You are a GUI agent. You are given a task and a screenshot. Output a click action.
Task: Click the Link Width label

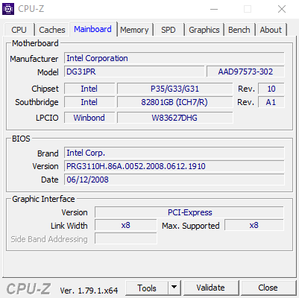click(69, 226)
